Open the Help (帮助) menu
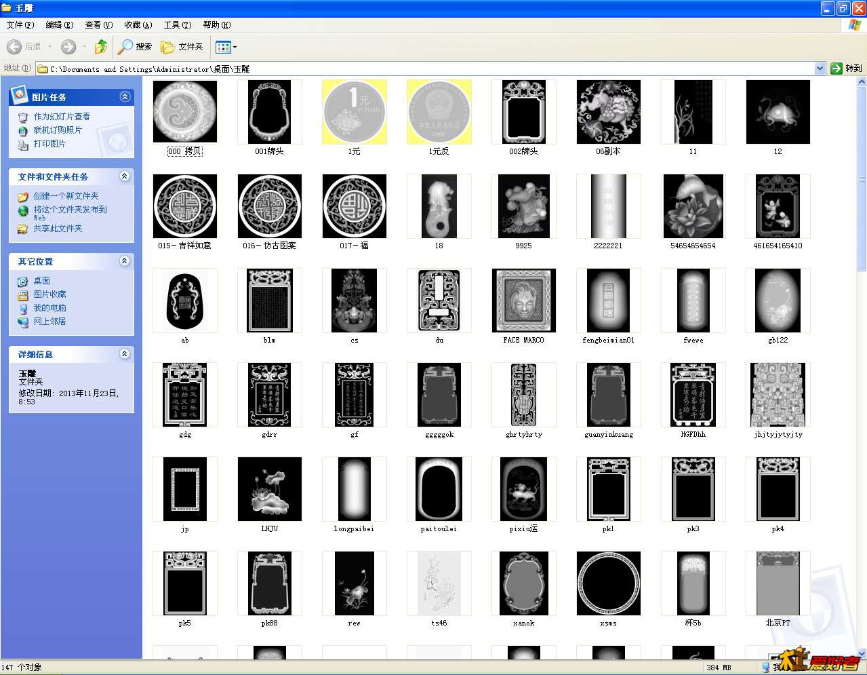 tap(216, 25)
